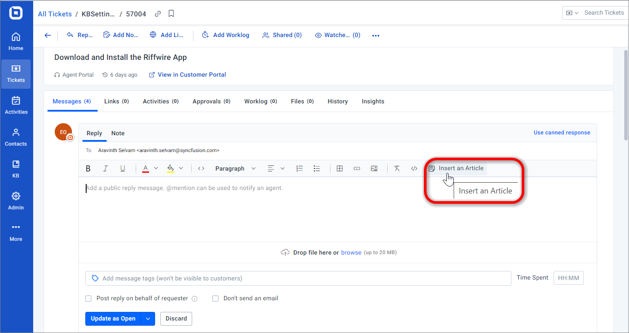
Task: Open the Paragraph format dropdown
Action: tap(235, 168)
